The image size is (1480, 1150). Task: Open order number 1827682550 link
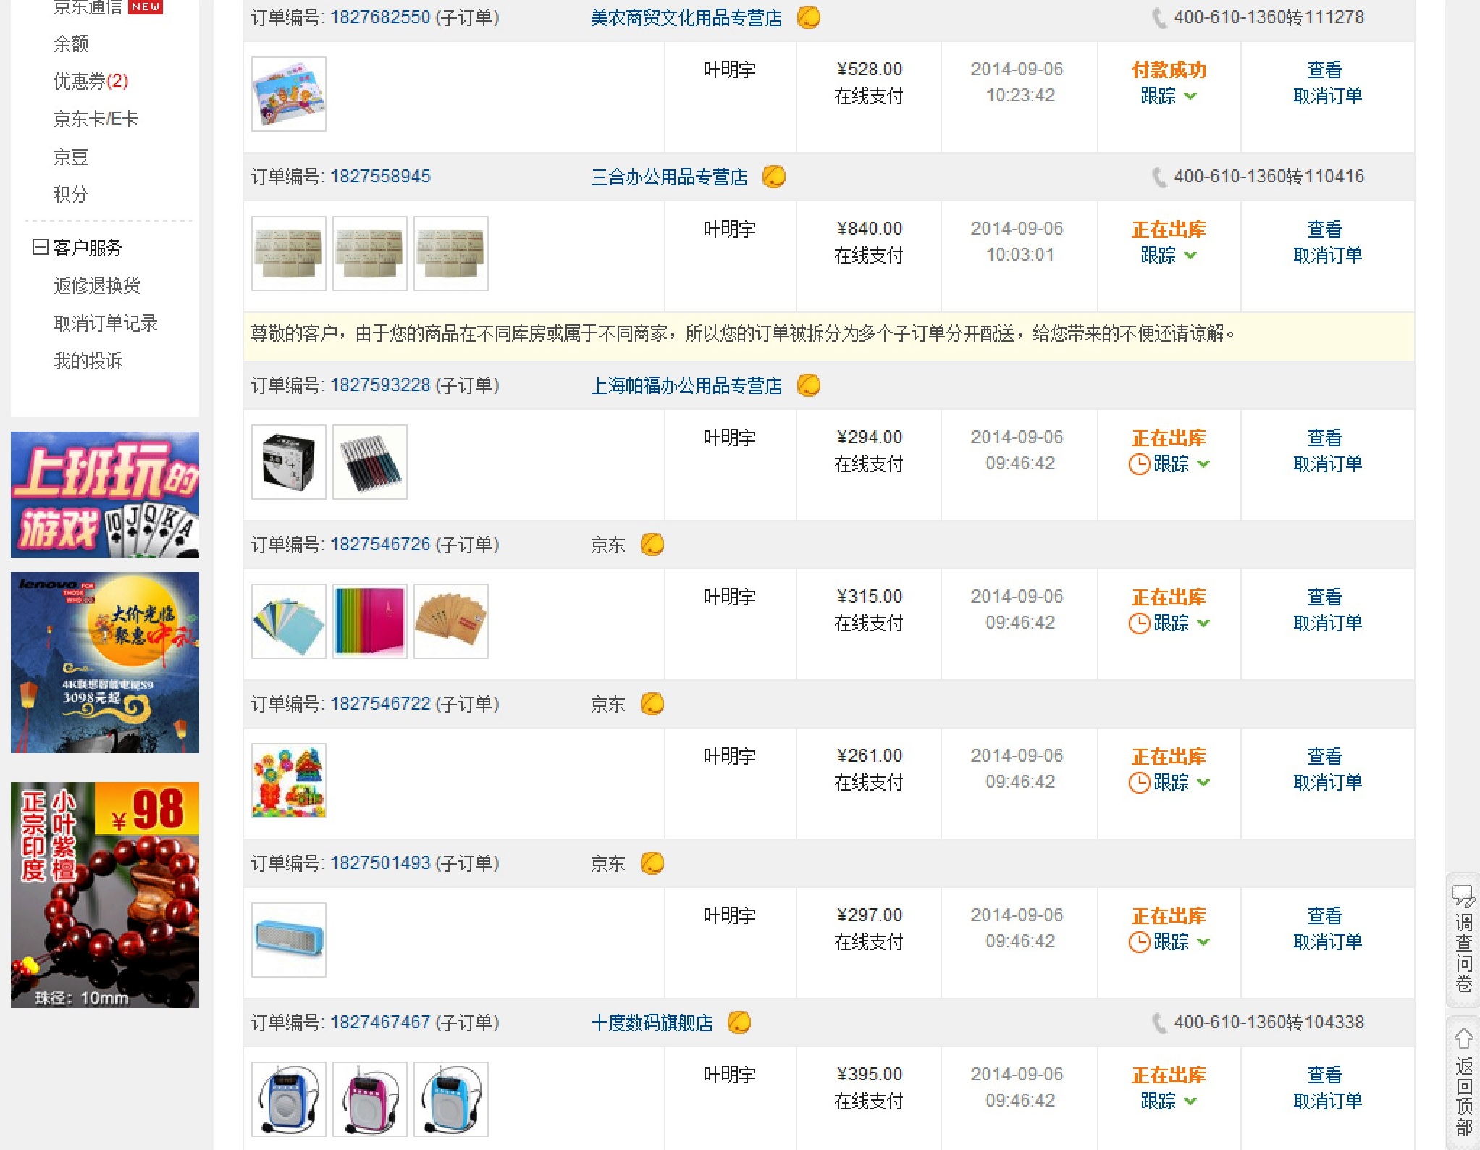[380, 17]
